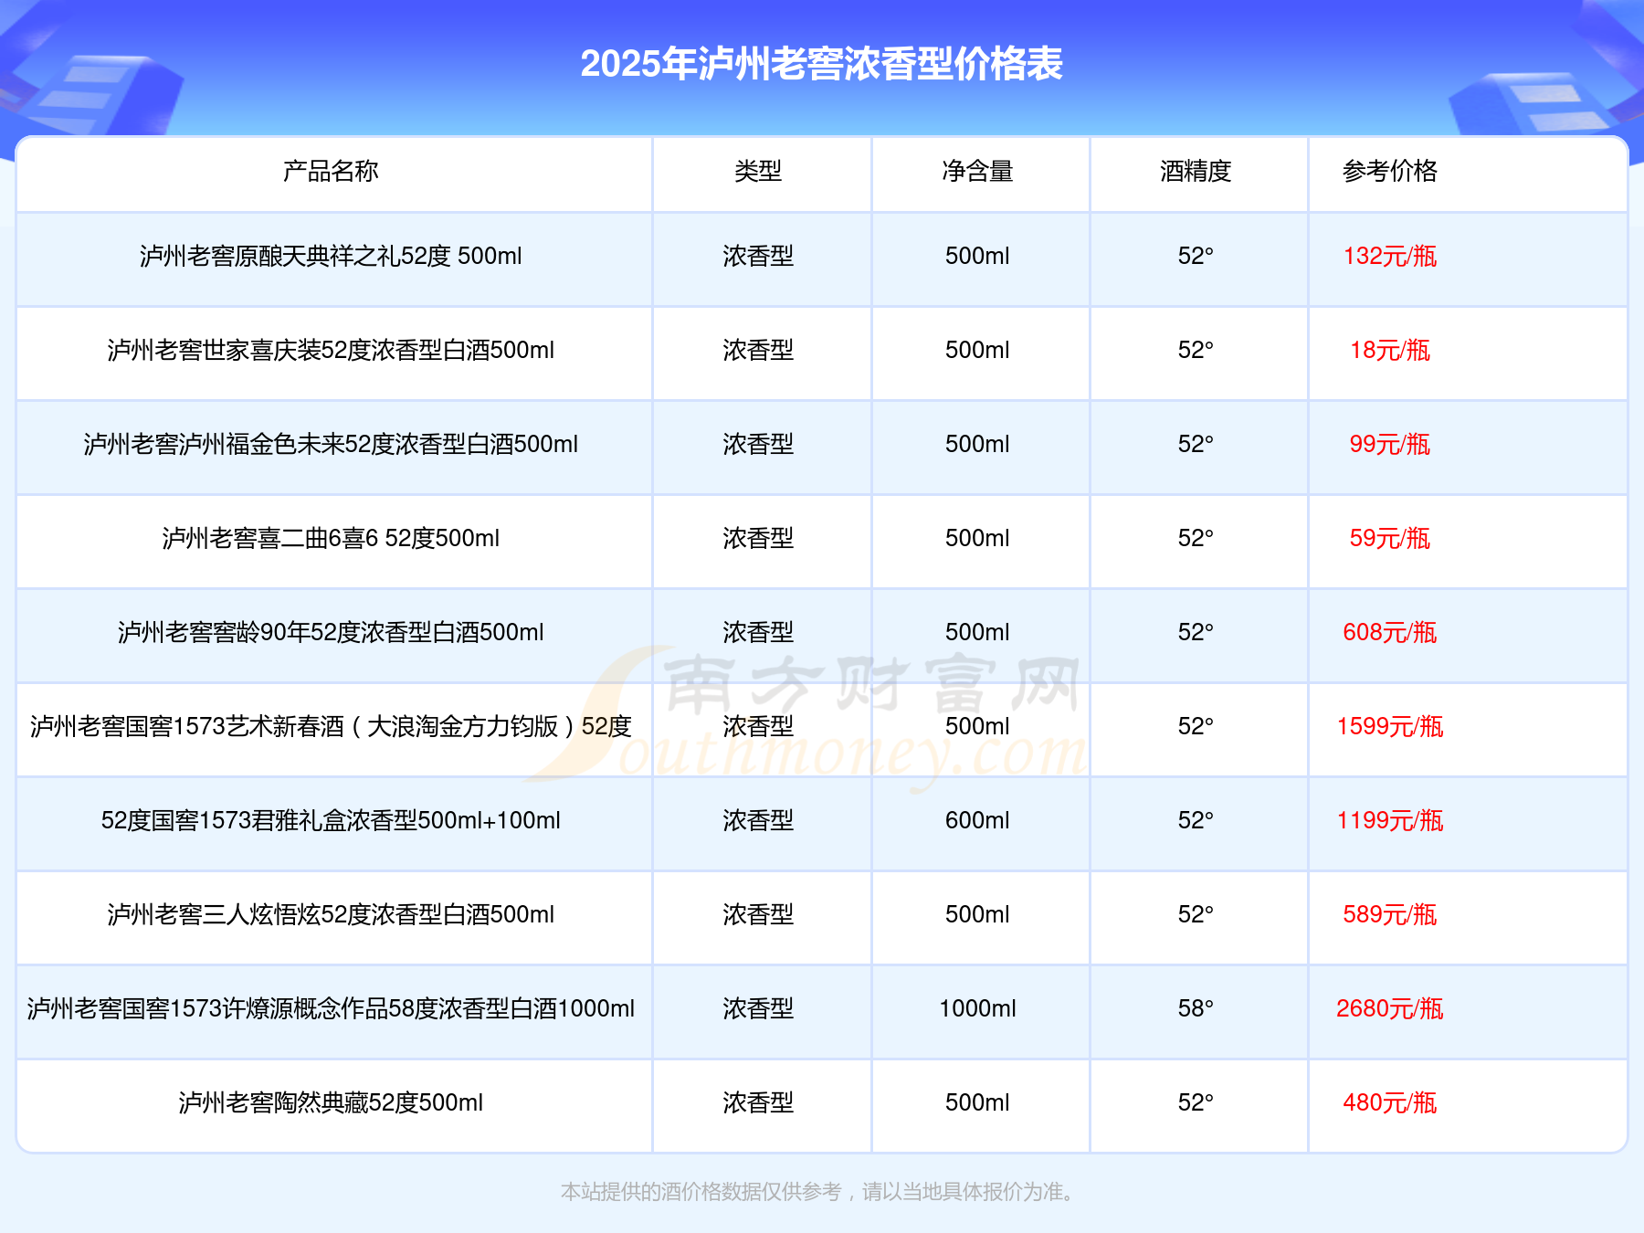Click product 国窖1573许燎源概念作品58度 1000ml

pos(331,1008)
